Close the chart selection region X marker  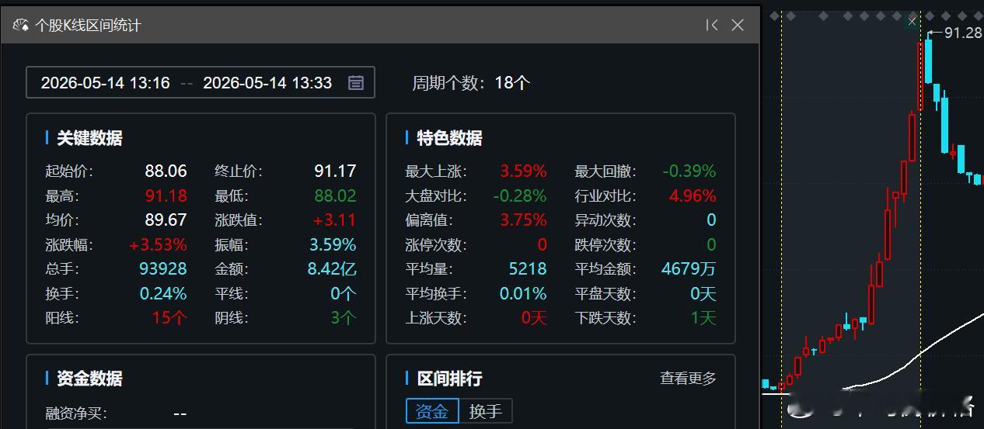912,22
